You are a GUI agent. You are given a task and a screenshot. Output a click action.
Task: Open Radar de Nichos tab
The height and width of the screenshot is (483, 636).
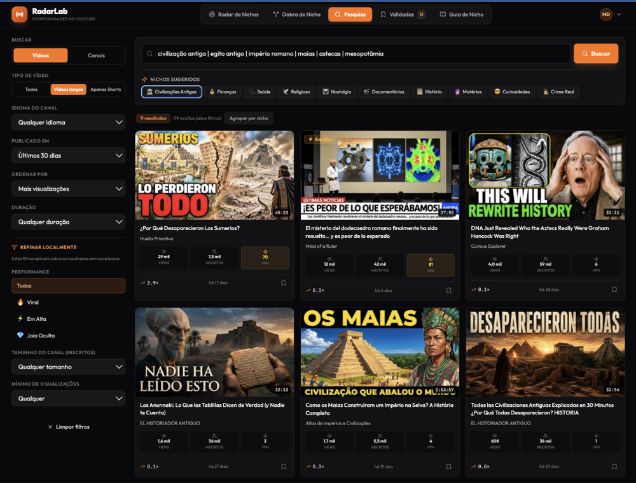[x=233, y=14]
